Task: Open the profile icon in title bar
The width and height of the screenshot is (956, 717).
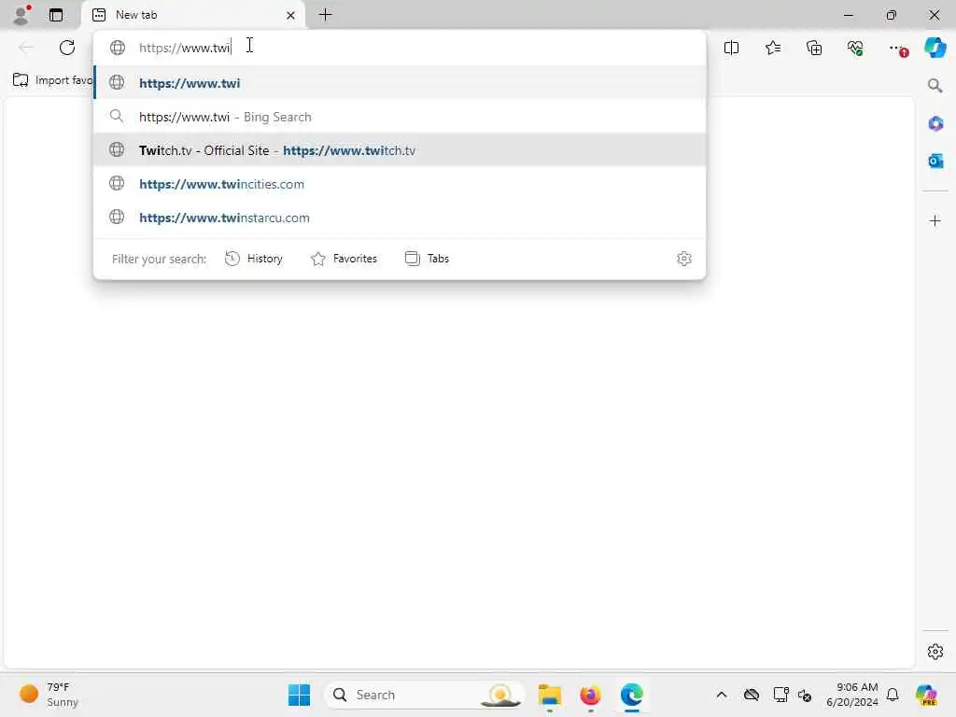Action: coord(21,15)
